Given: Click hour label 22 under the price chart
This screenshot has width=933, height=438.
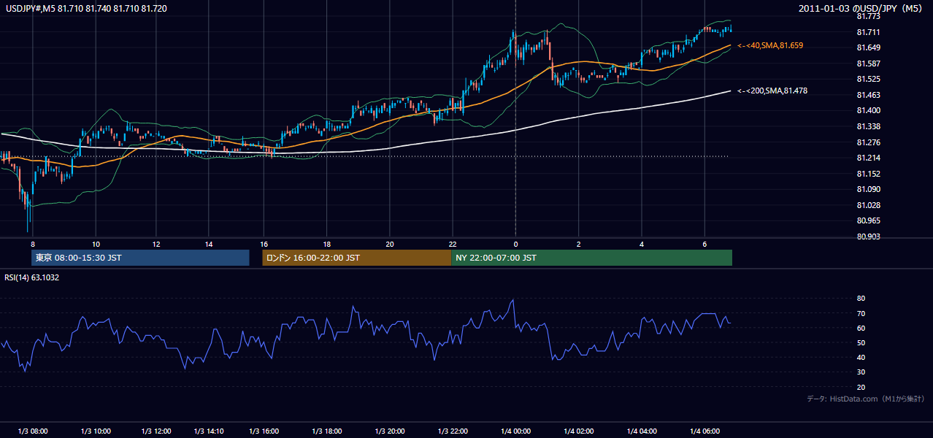Looking at the screenshot, I should click(453, 244).
